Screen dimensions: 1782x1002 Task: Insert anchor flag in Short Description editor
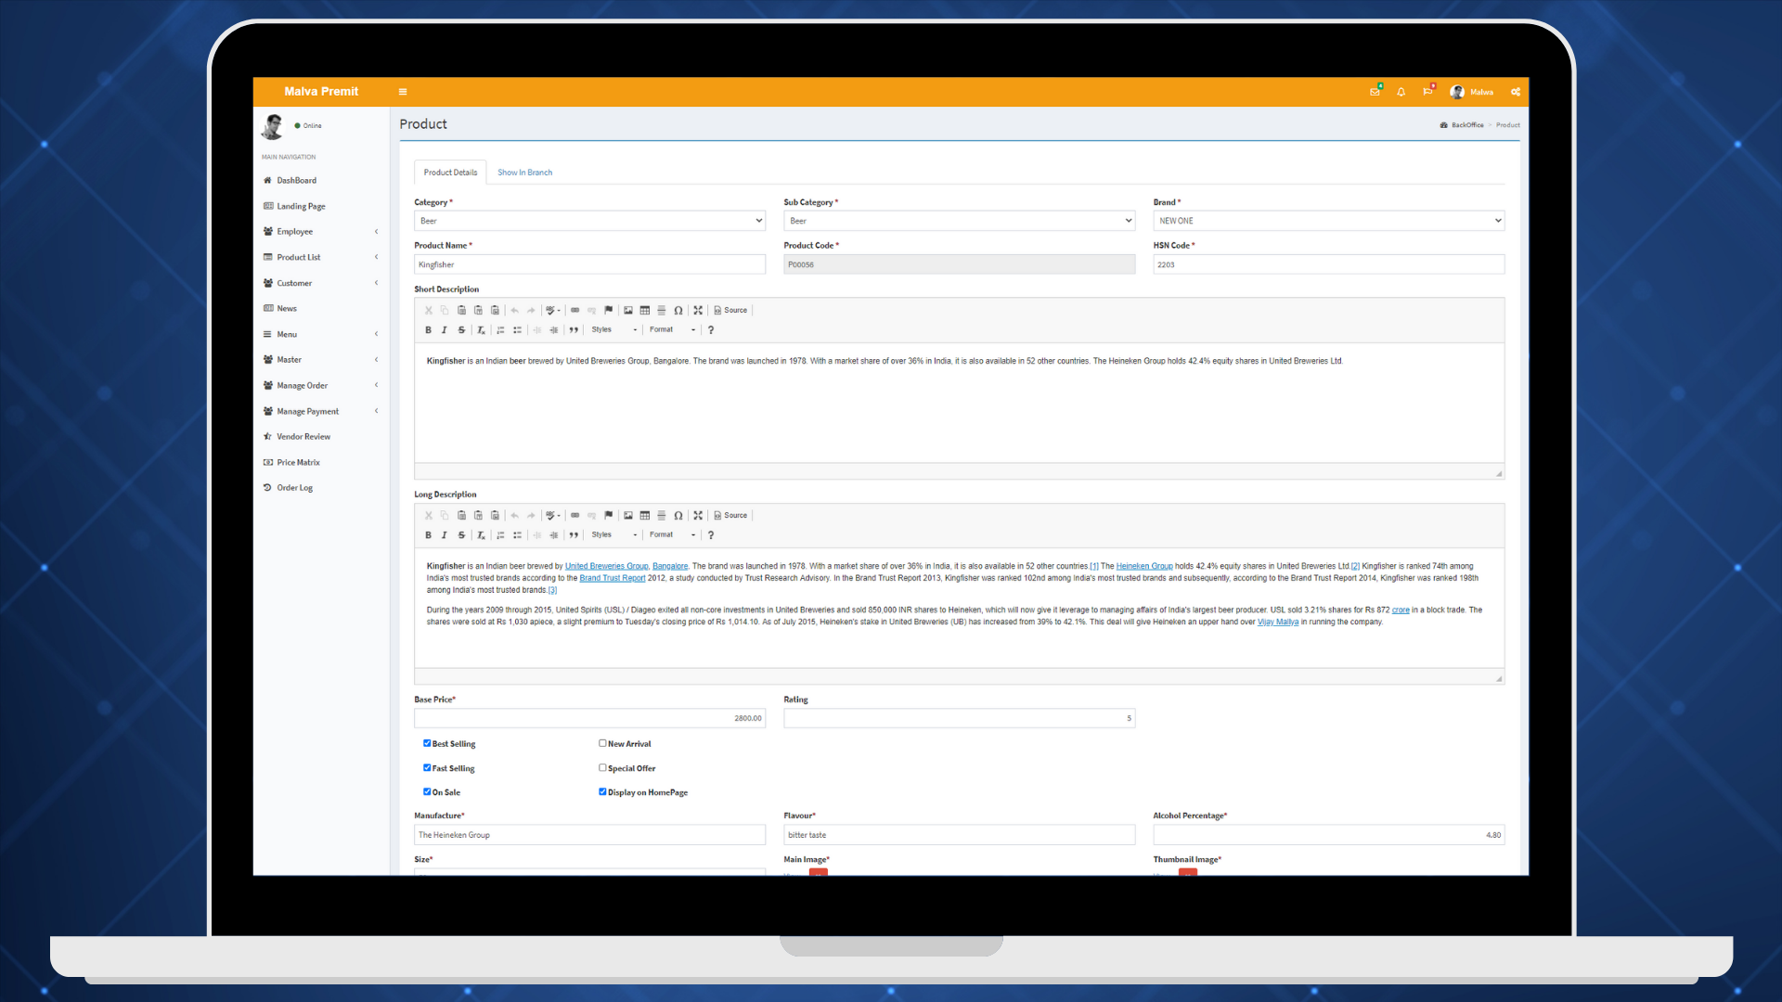[x=608, y=311]
